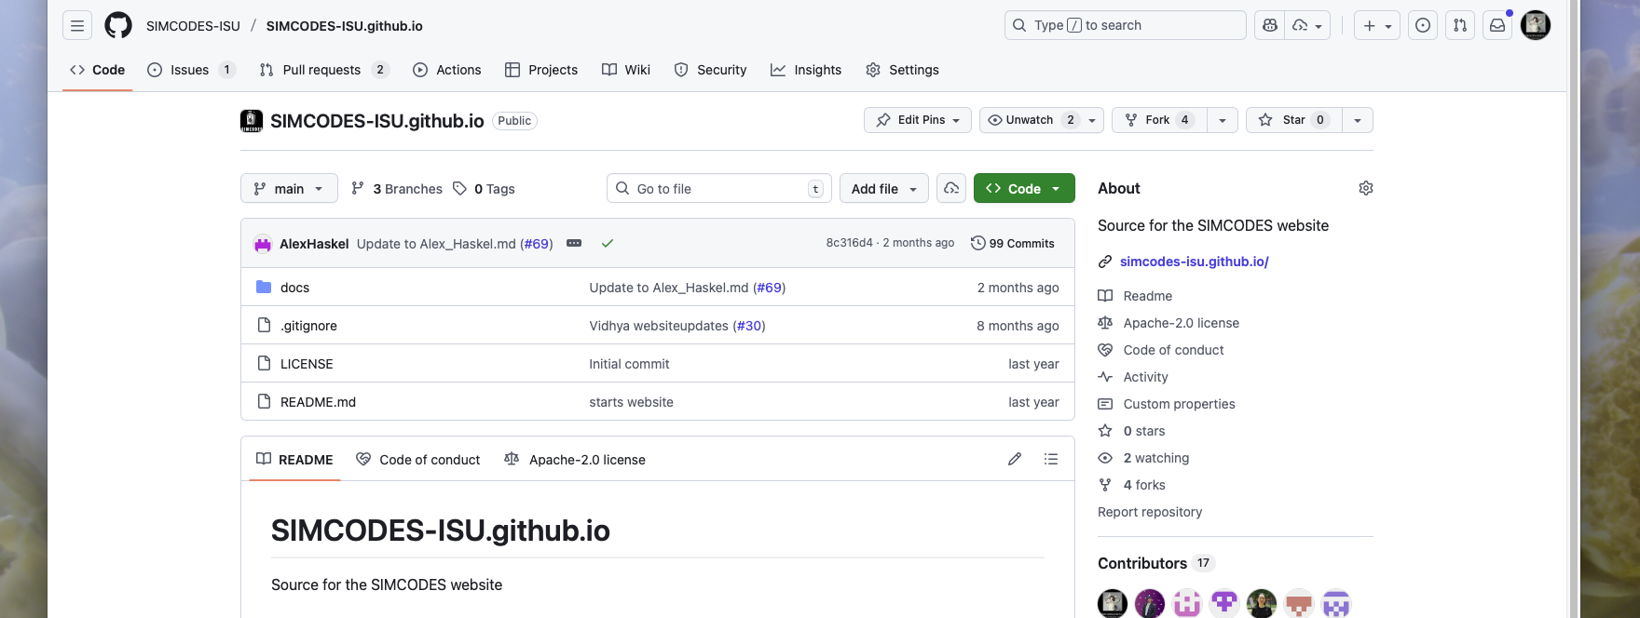The width and height of the screenshot is (1640, 618).
Task: Click the GitHub logo icon
Action: (118, 25)
